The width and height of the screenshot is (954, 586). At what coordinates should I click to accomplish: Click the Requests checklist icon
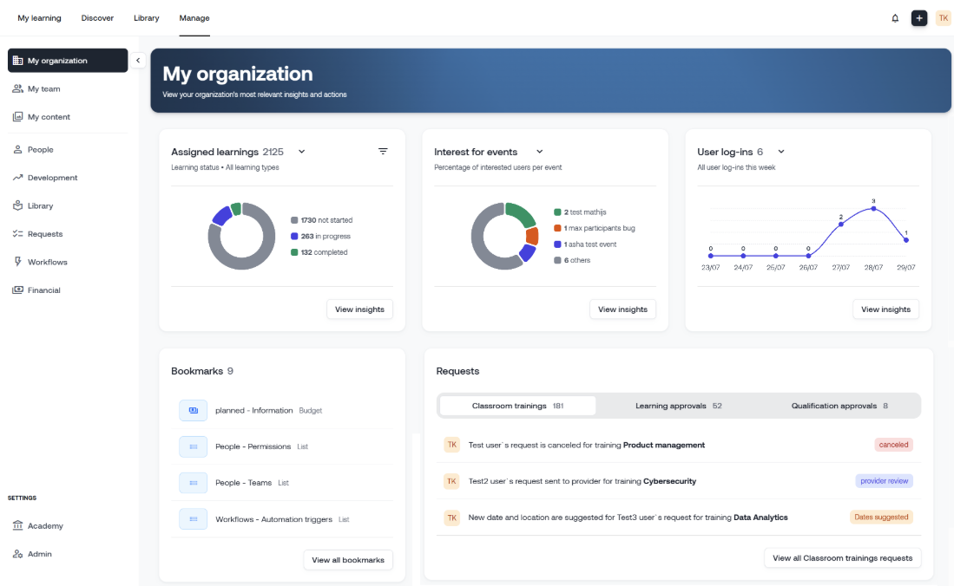[17, 234]
